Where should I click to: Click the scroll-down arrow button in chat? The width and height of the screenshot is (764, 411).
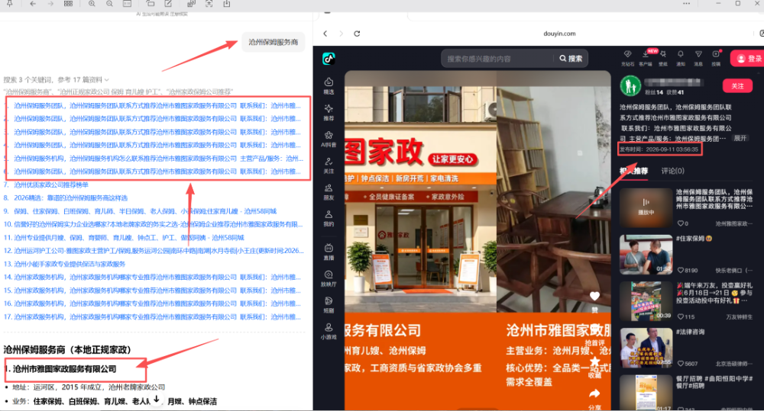pyautogui.click(x=156, y=400)
